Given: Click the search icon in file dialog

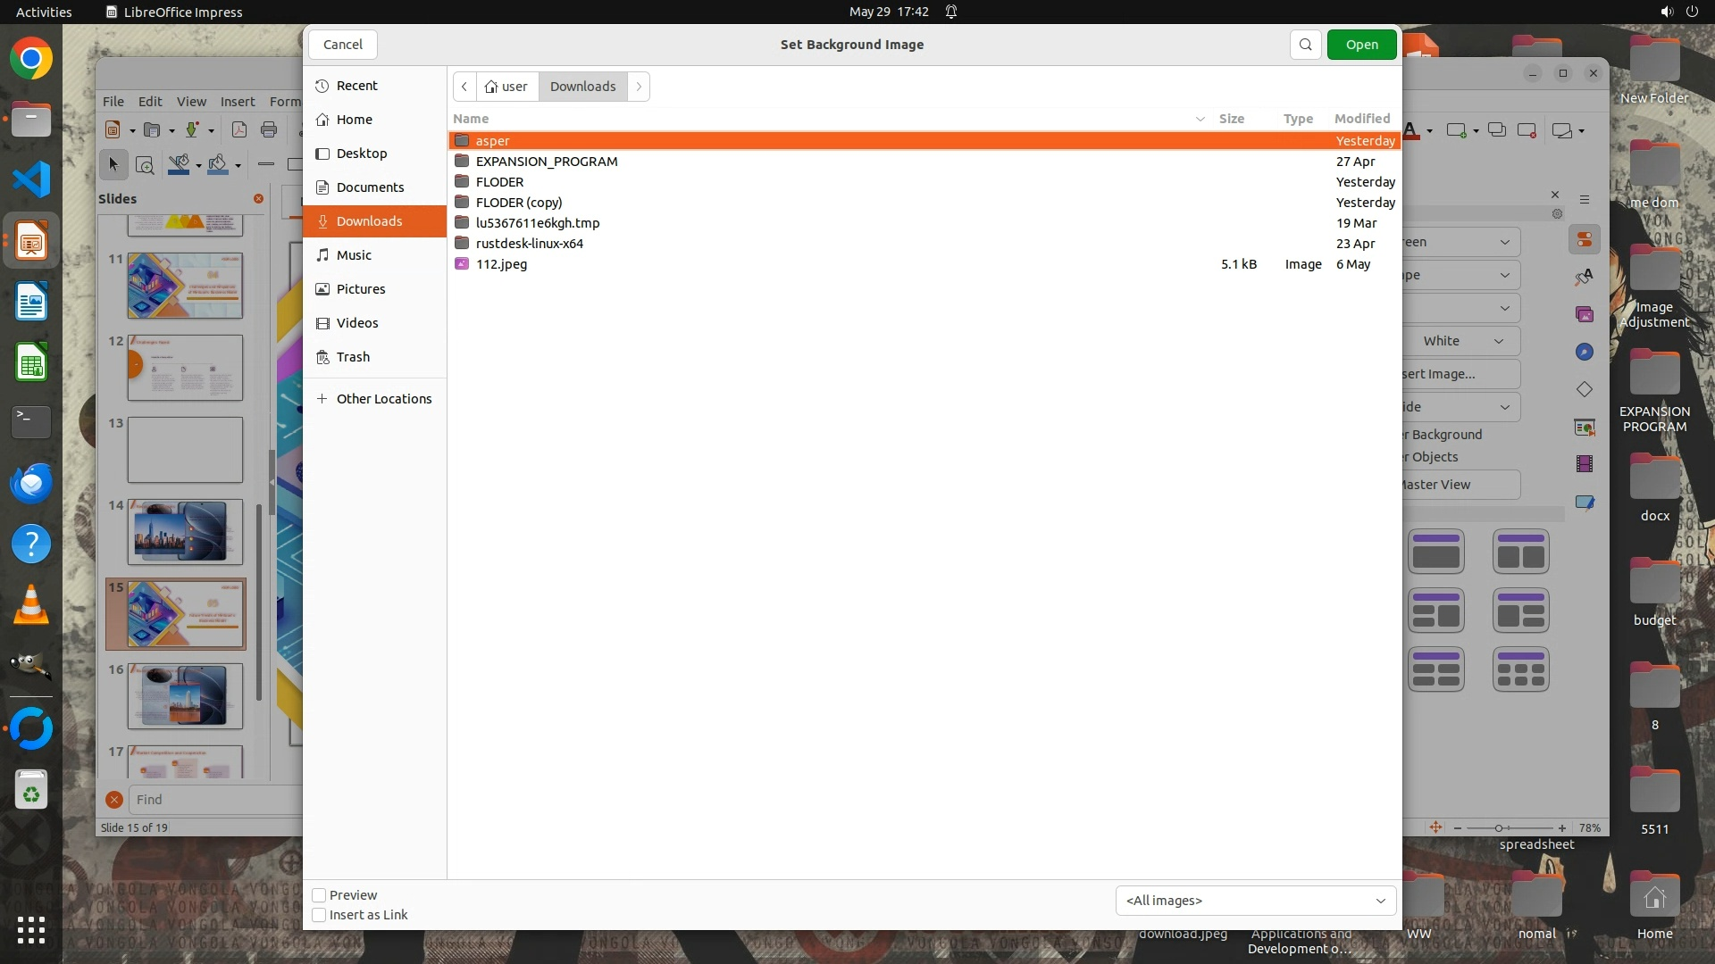Looking at the screenshot, I should (1305, 45).
